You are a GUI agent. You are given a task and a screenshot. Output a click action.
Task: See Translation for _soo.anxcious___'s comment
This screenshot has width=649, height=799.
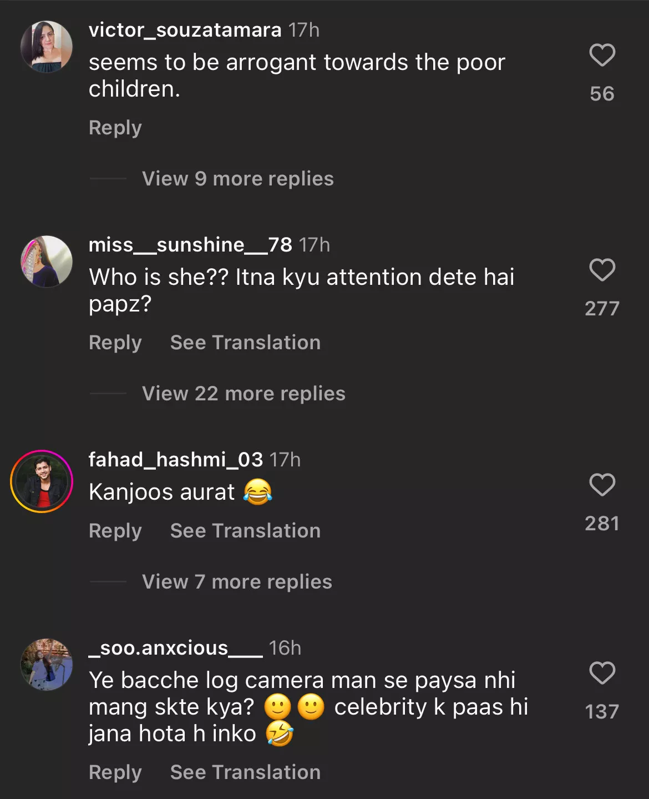point(245,772)
